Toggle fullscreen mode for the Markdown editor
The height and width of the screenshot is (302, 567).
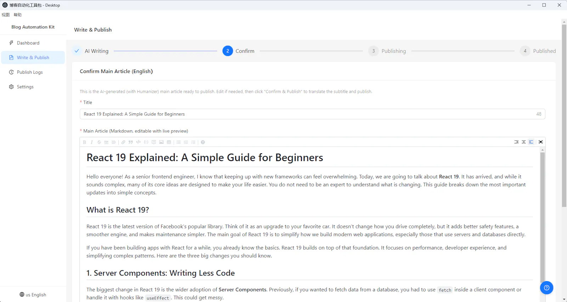(x=541, y=142)
